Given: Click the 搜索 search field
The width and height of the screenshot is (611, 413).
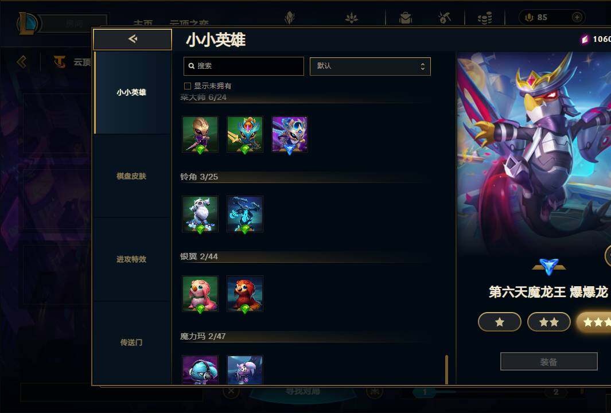Looking at the screenshot, I should (x=244, y=66).
